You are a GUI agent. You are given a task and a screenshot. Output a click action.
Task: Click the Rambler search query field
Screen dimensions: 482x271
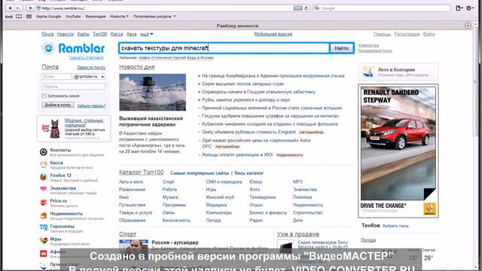pos(224,48)
